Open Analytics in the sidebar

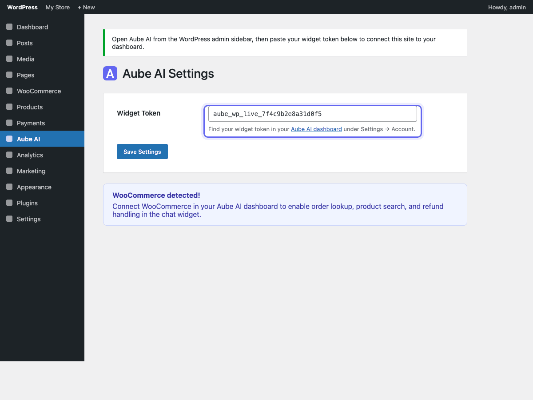tap(42, 155)
